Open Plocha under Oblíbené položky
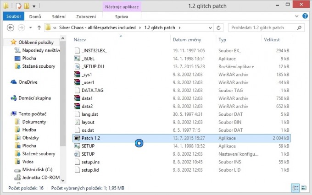 tap(29, 58)
